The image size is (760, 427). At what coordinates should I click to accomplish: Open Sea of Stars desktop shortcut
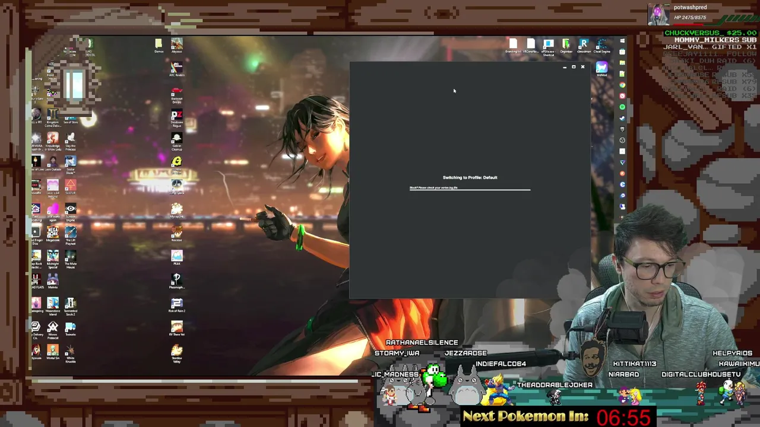(71, 119)
